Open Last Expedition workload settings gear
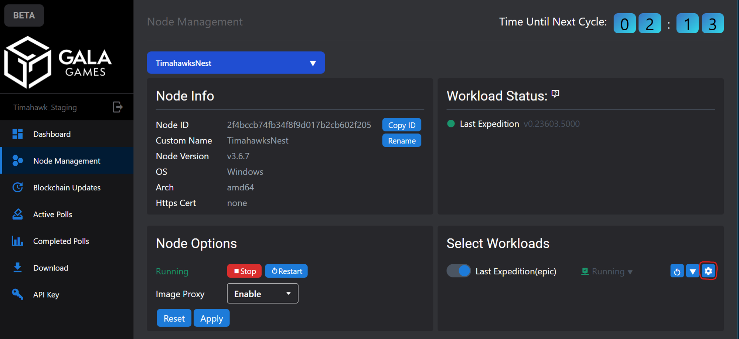Viewport: 739px width, 339px height. (708, 271)
